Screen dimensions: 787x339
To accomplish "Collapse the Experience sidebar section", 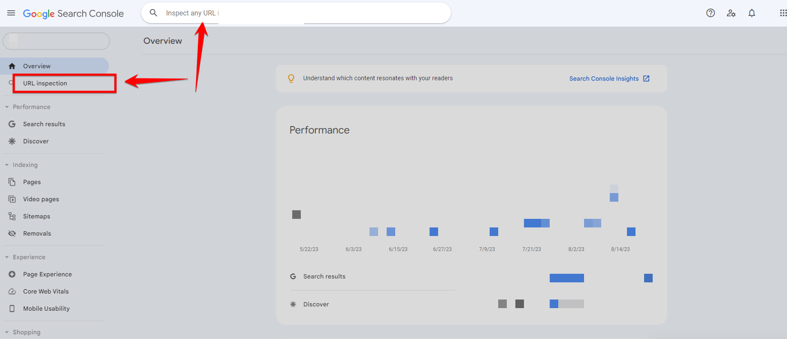I will [x=7, y=257].
